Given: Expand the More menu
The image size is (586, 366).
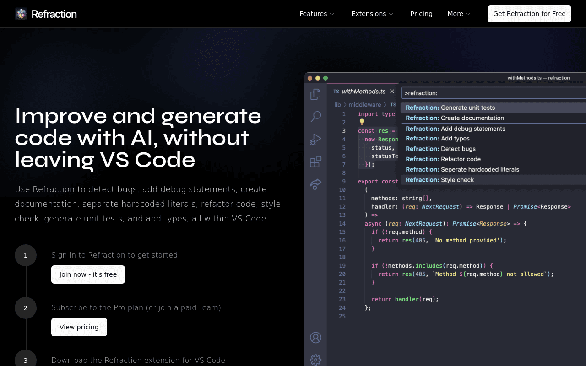Looking at the screenshot, I should tap(459, 14).
